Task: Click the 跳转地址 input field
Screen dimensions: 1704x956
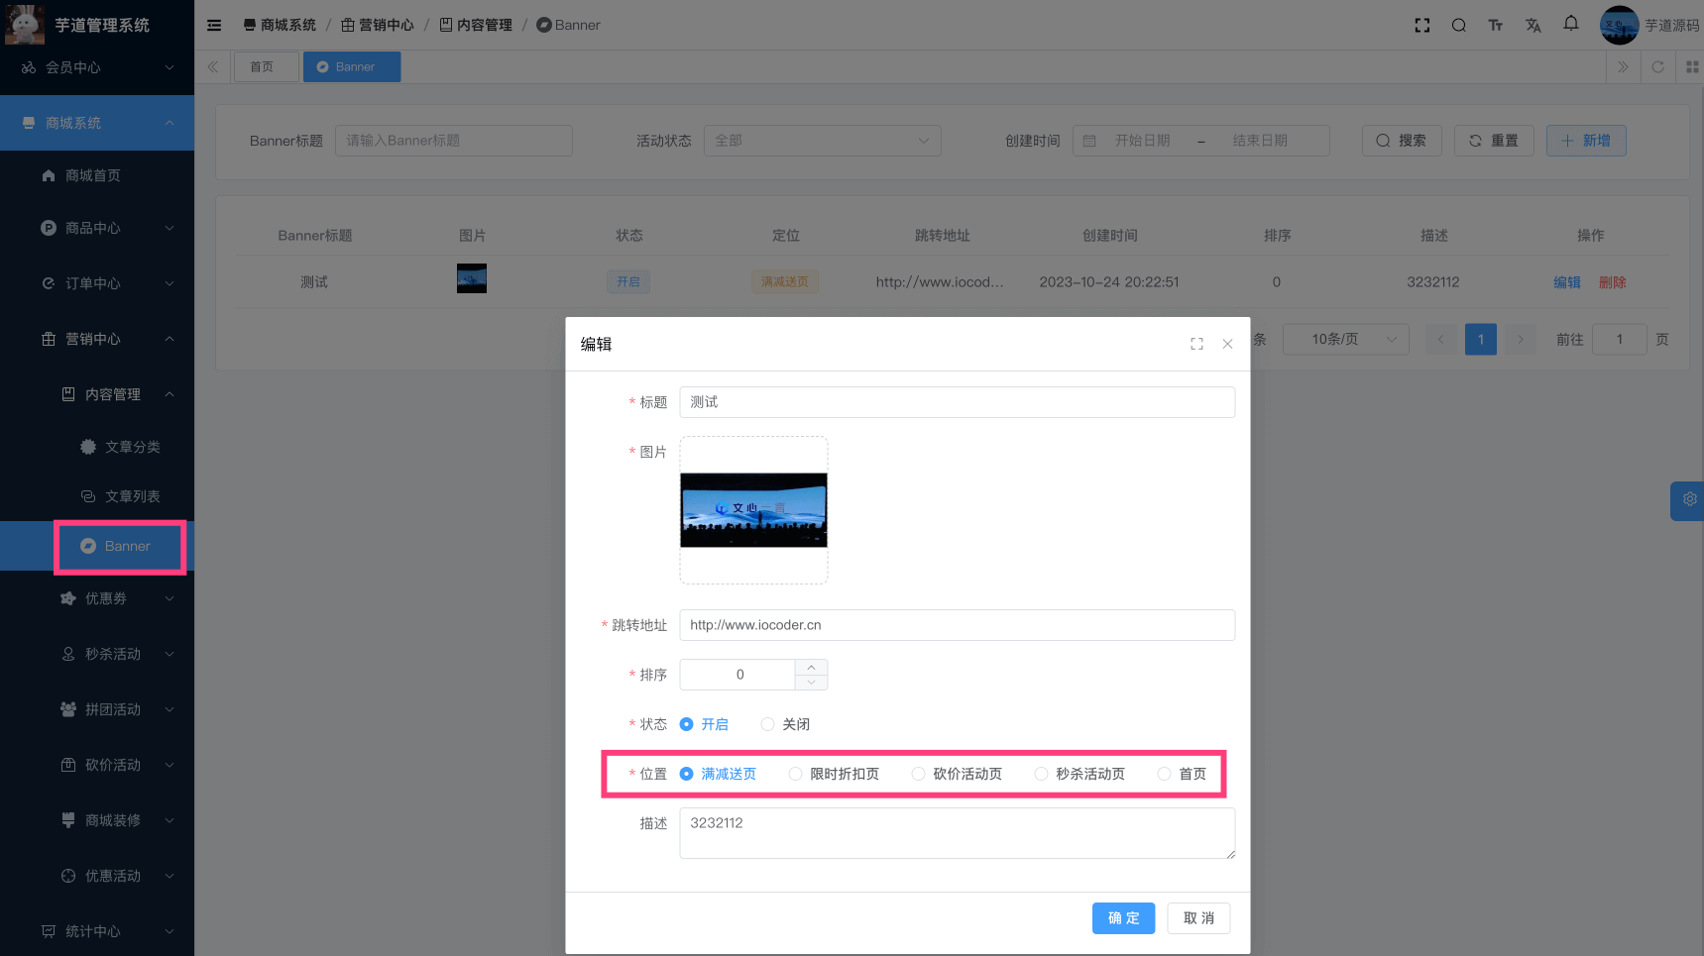Action: tap(957, 625)
